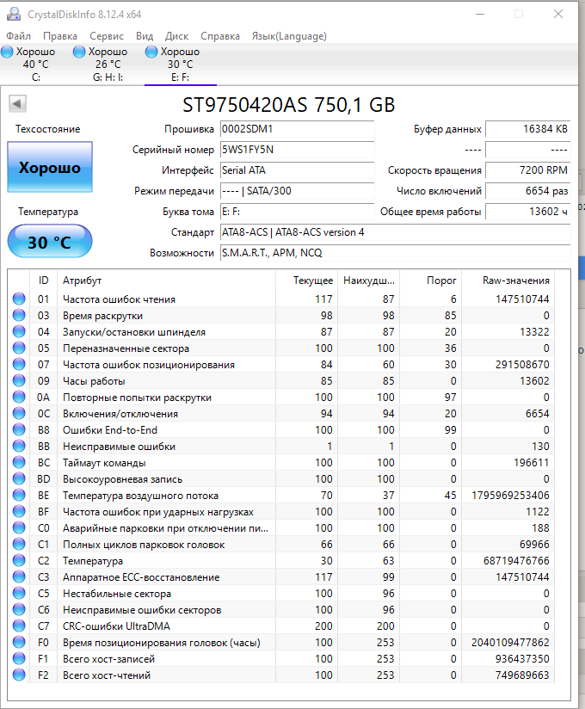Click status orb for Температура воздушного потока row
This screenshot has height=709, width=585.
point(19,495)
